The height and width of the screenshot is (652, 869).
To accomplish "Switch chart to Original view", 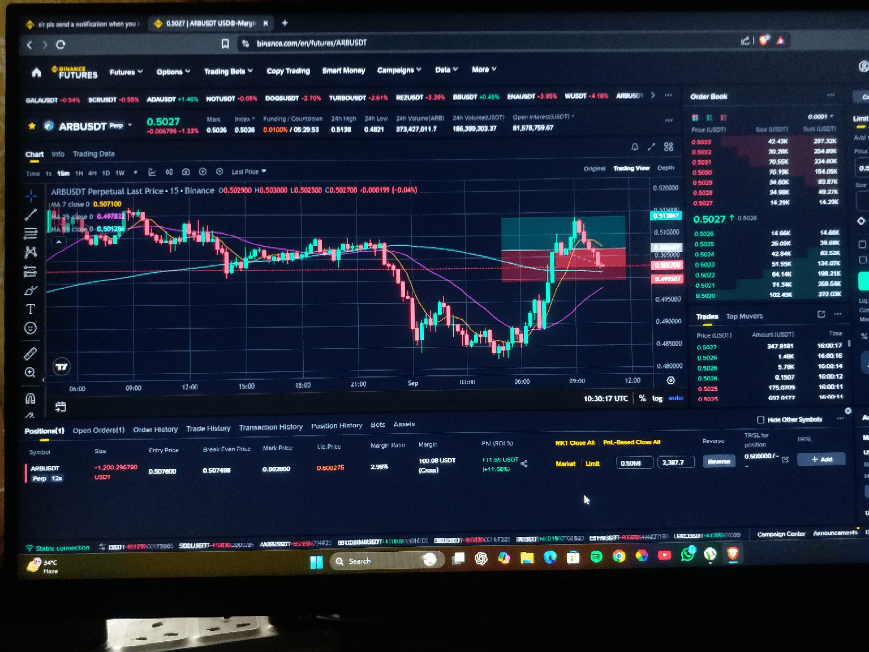I will click(x=595, y=169).
